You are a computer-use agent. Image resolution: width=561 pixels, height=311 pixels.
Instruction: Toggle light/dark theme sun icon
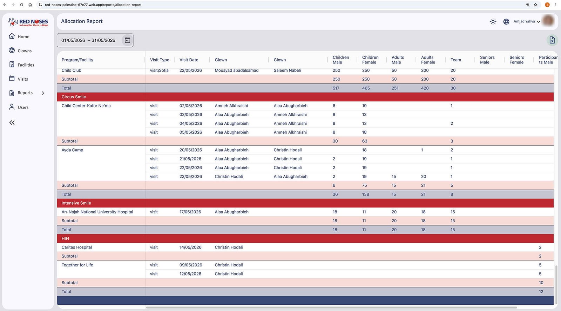click(x=493, y=21)
